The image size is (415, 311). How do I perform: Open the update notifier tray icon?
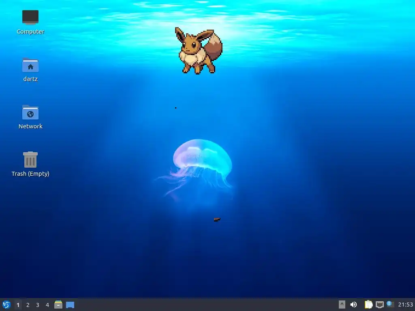tap(390, 304)
